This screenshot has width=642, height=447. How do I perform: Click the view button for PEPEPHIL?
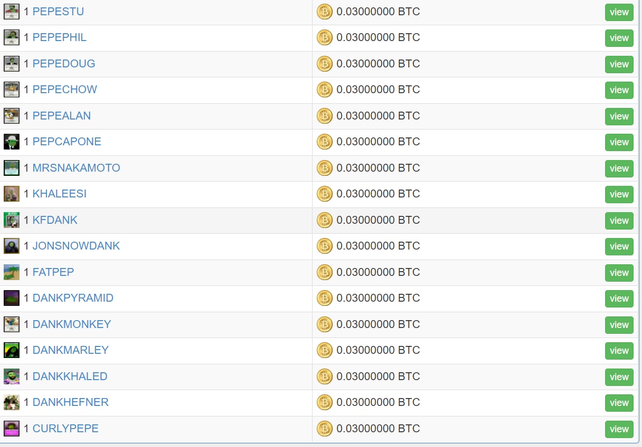[619, 38]
